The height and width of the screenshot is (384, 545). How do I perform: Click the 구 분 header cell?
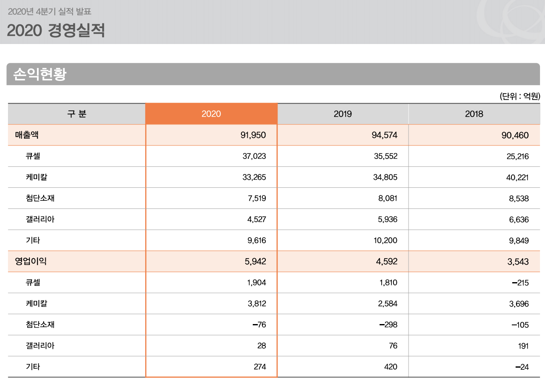76,114
